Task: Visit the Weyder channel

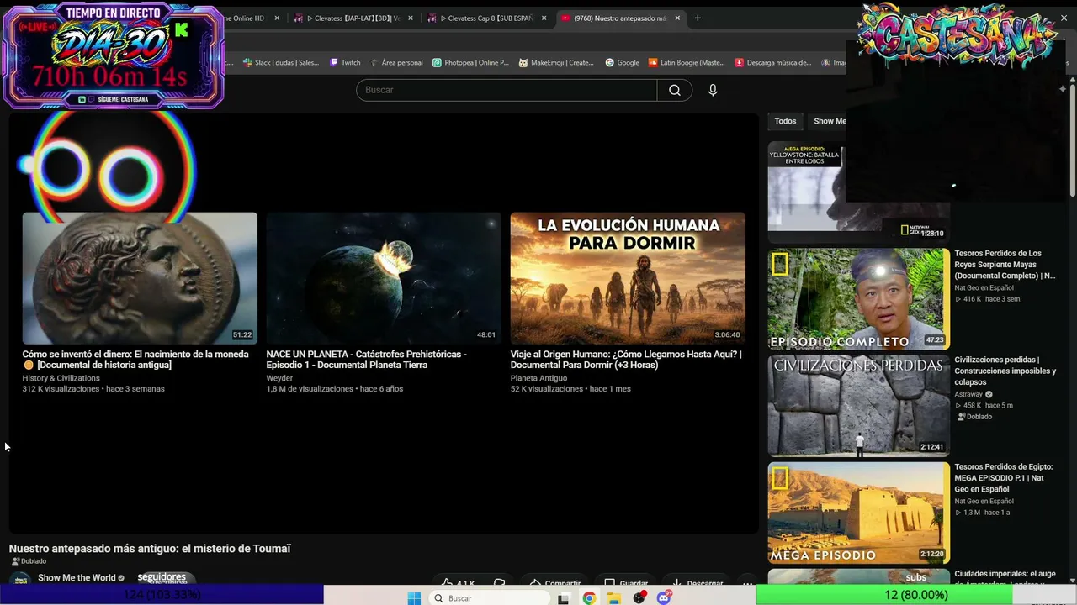Action: pyautogui.click(x=279, y=378)
